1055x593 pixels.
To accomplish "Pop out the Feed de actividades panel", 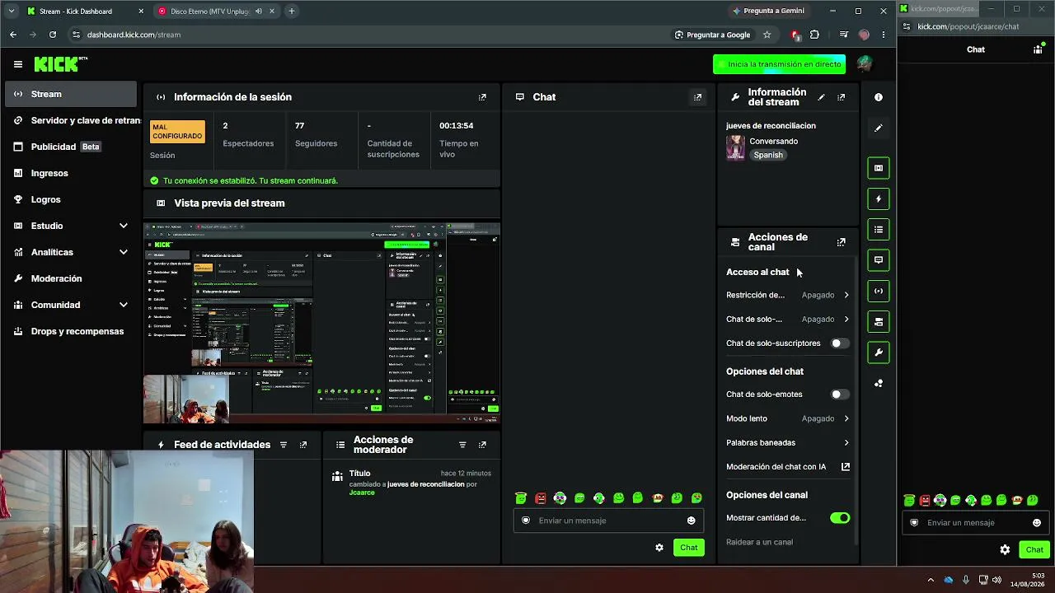I will point(303,445).
